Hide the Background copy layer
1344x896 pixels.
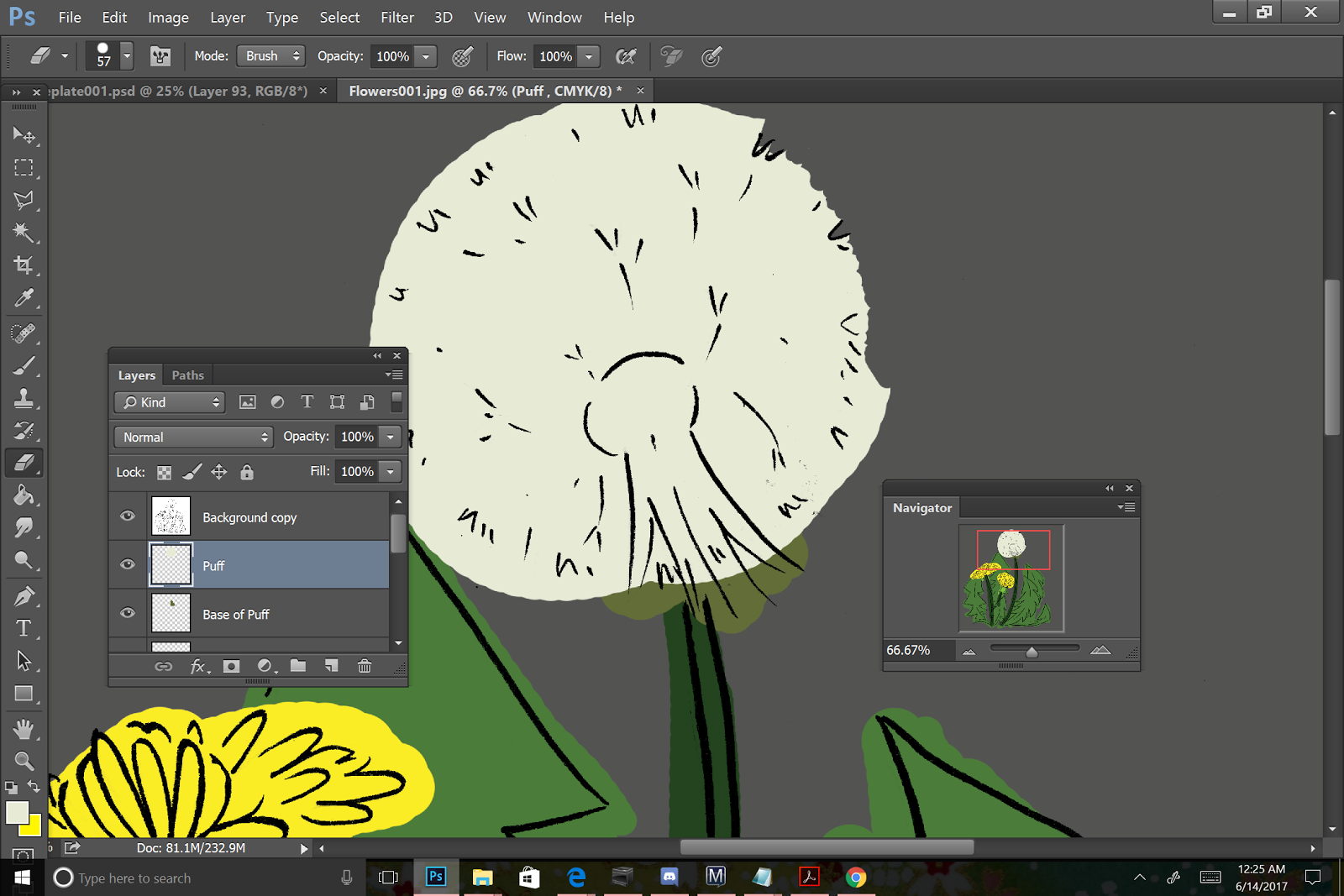tap(128, 516)
